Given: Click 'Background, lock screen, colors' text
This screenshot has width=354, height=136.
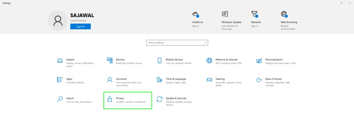Looking at the screenshot, I should tap(281, 64).
